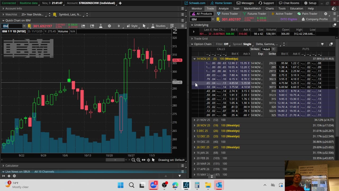Open chart patterns icon in toolbar
339x191 pixels.
(x=172, y=26)
